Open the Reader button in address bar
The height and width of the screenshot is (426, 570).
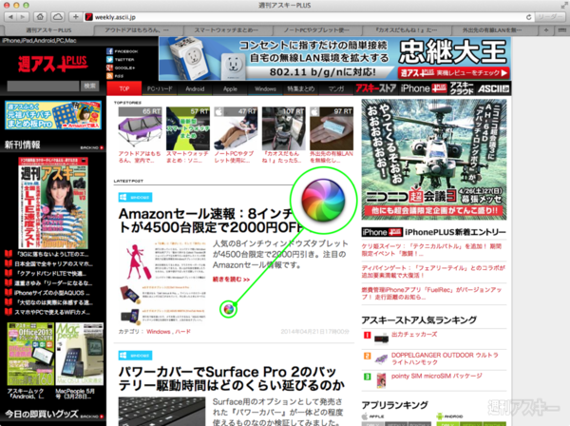coord(550,17)
